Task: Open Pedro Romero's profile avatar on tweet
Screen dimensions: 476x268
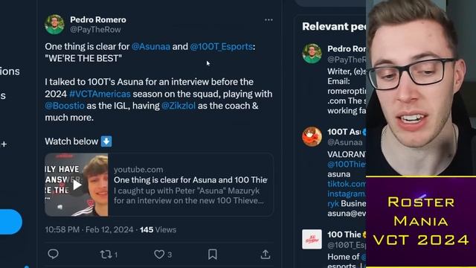Action: tap(54, 25)
